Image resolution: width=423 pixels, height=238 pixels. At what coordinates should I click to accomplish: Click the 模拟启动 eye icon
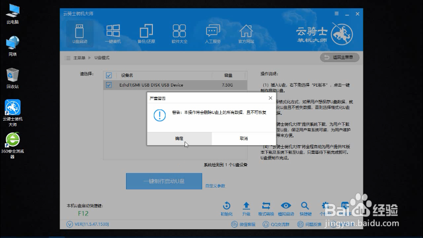pos(286,209)
